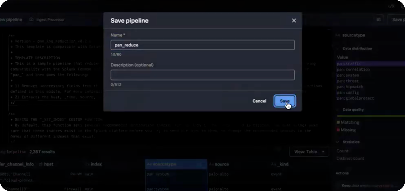Collapse the Data quality section
This screenshot has height=191, width=405.
click(x=338, y=110)
